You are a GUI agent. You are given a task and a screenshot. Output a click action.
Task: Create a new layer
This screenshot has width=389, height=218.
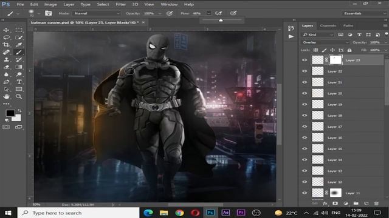(x=366, y=203)
